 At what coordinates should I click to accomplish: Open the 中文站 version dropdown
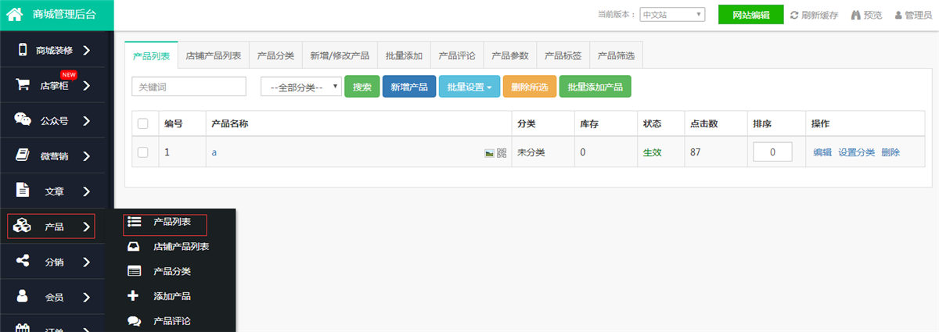672,15
